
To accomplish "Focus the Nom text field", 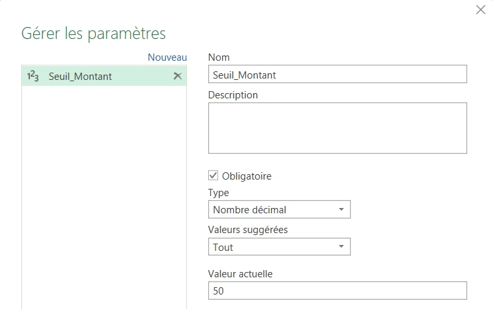I will [x=337, y=74].
